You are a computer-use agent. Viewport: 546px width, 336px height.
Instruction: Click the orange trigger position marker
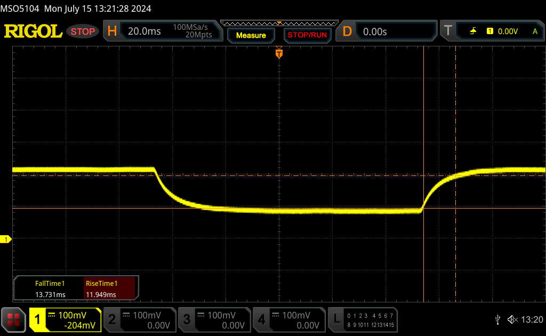click(278, 53)
